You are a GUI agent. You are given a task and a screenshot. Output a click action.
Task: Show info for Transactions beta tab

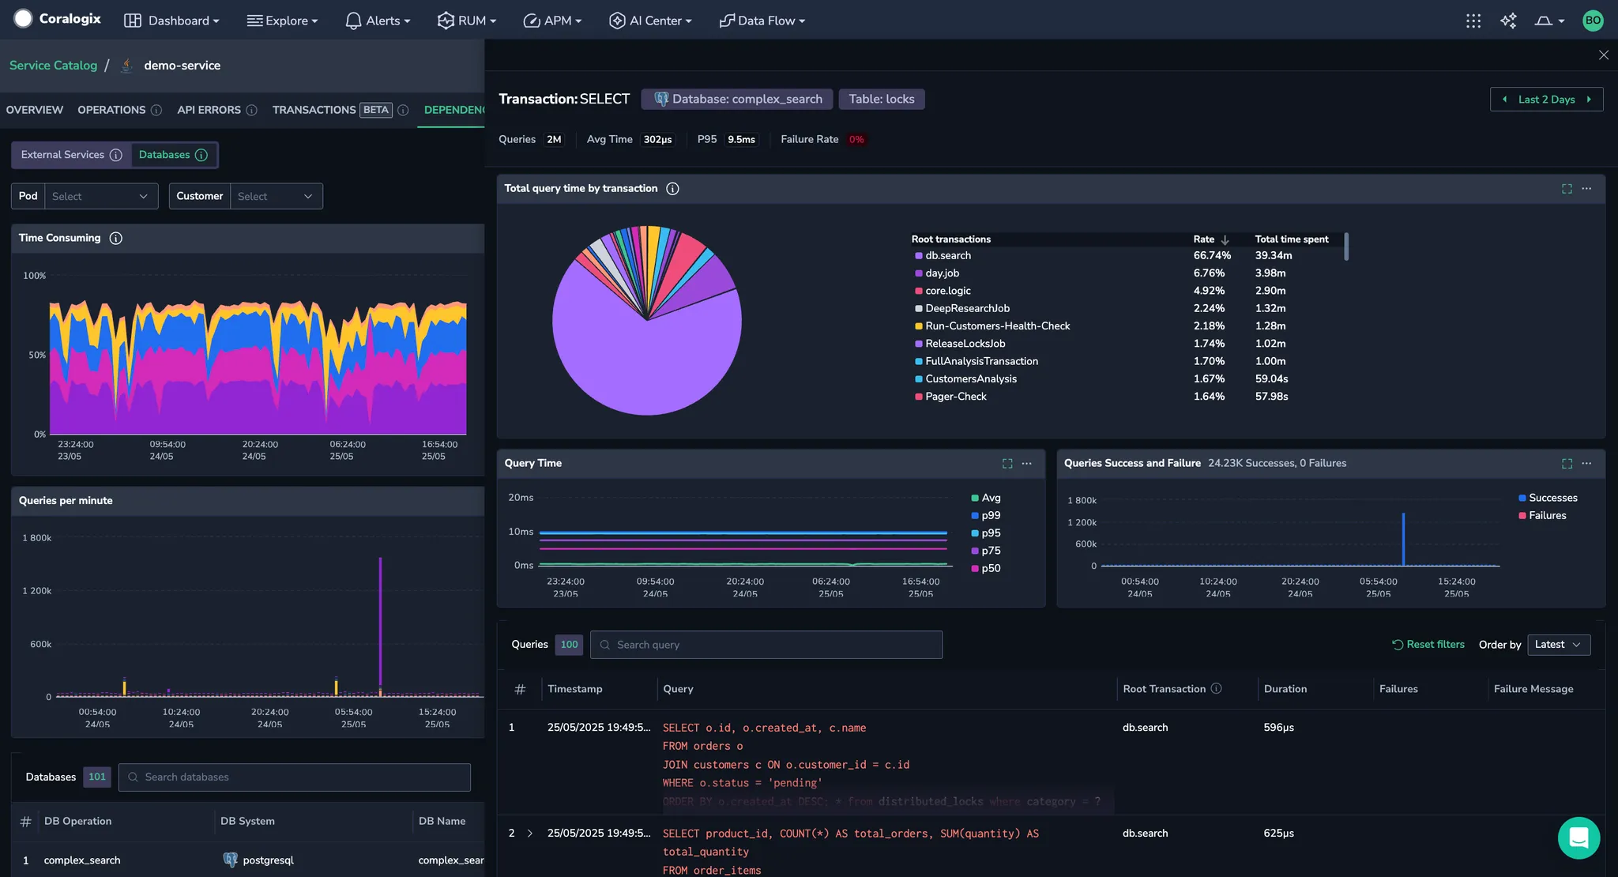point(403,110)
